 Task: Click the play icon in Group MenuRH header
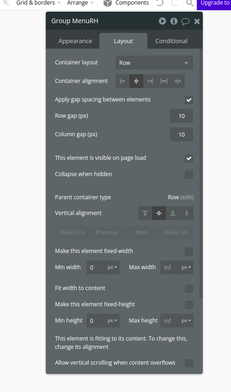tap(162, 21)
